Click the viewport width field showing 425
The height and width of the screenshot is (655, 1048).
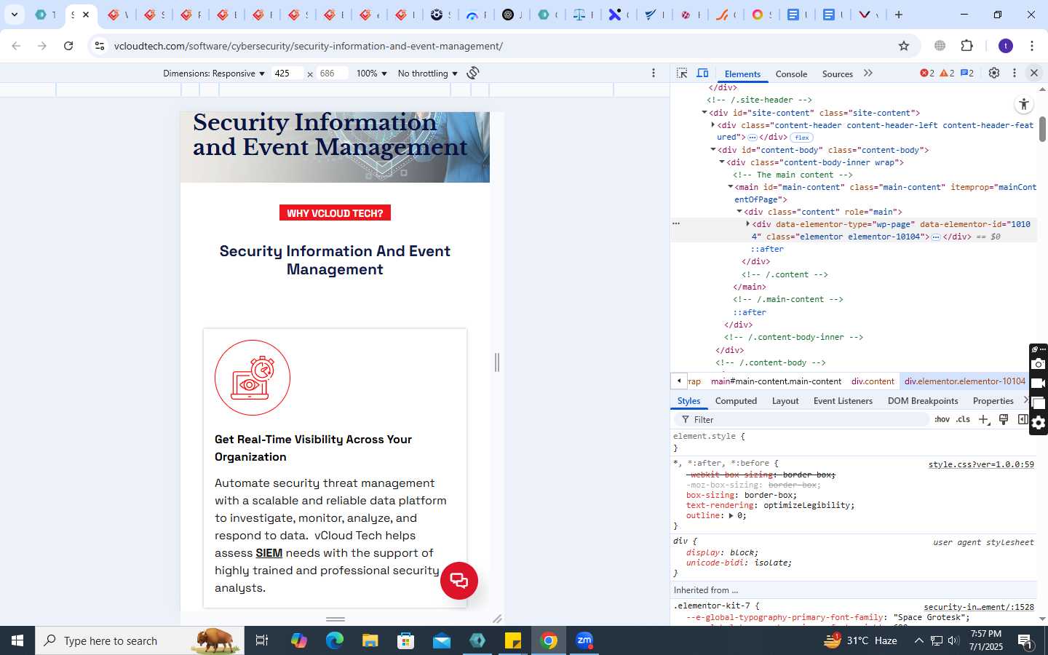tap(287, 74)
